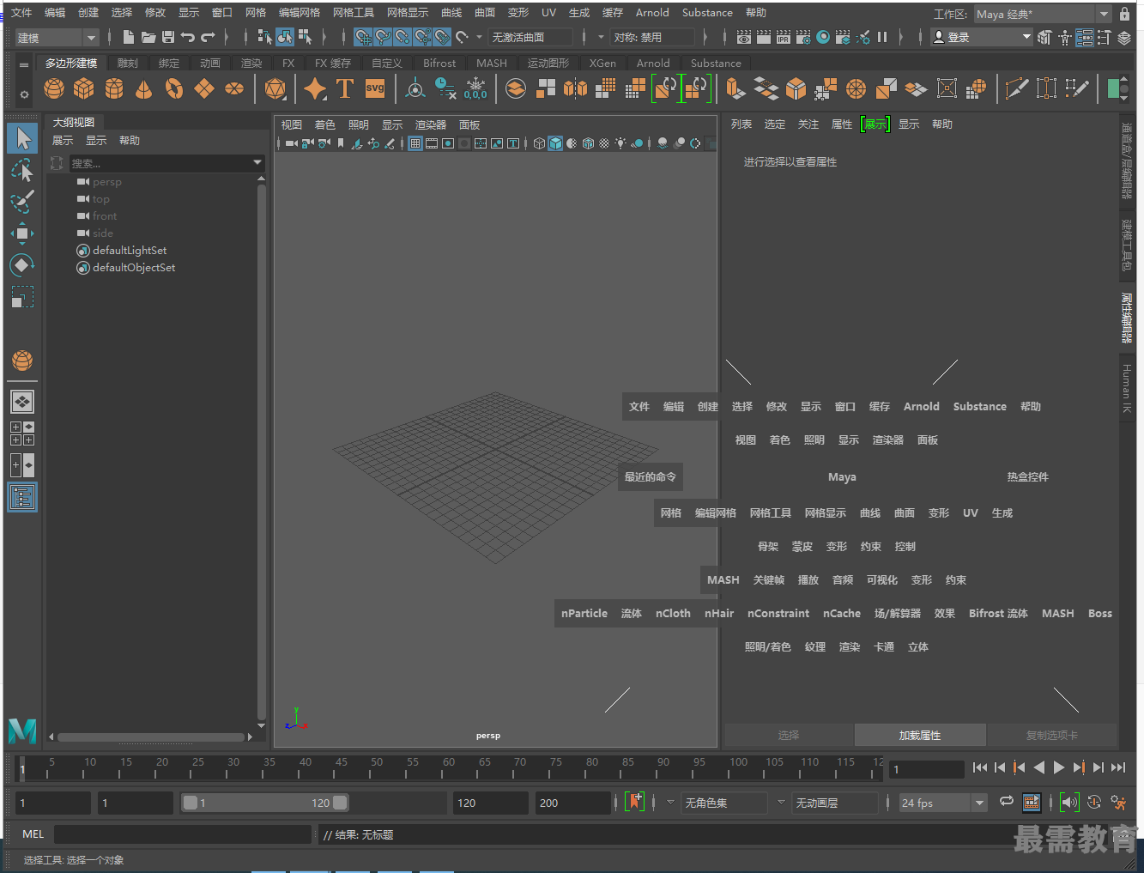Click the 最近的命令 hotbox button
The width and height of the screenshot is (1144, 873).
(650, 476)
